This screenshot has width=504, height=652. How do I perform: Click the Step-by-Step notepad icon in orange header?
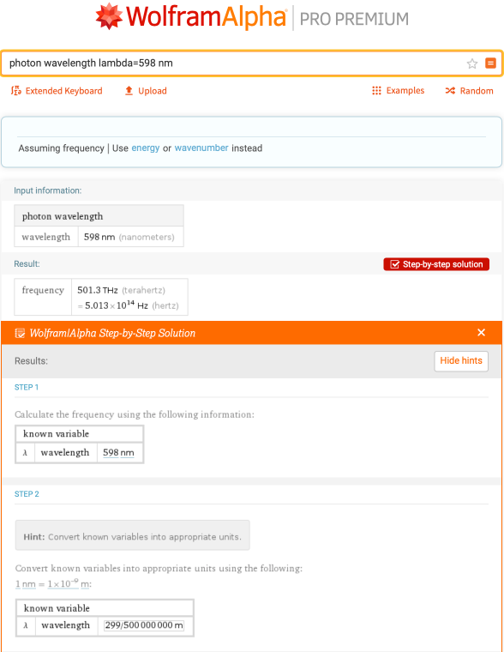[20, 333]
